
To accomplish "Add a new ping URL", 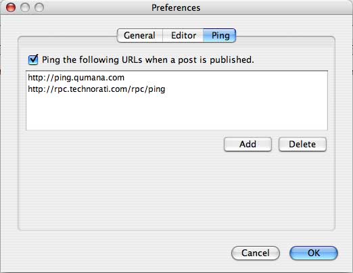I will click(x=248, y=144).
